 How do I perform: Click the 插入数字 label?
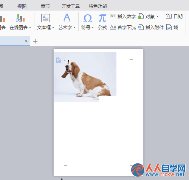pos(127,17)
